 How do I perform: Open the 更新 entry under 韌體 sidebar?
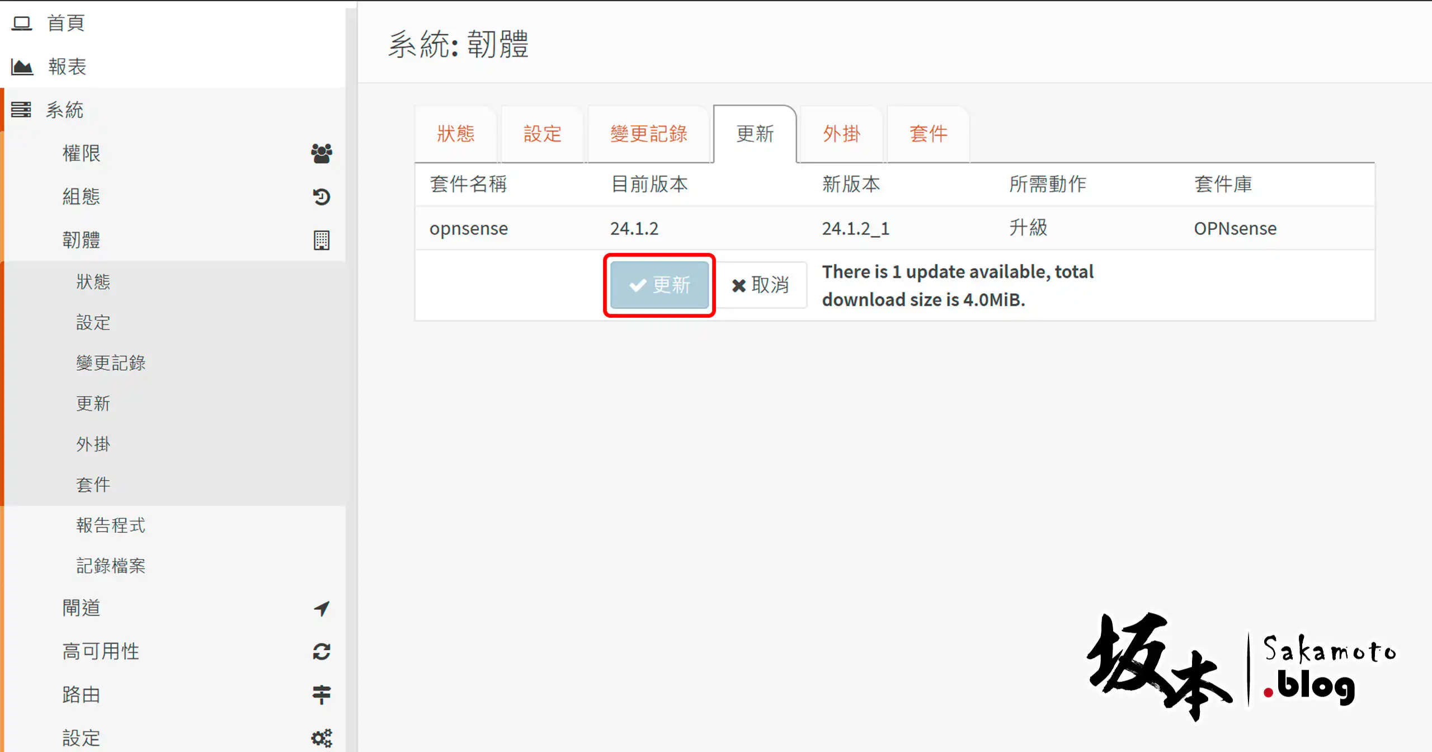[93, 403]
